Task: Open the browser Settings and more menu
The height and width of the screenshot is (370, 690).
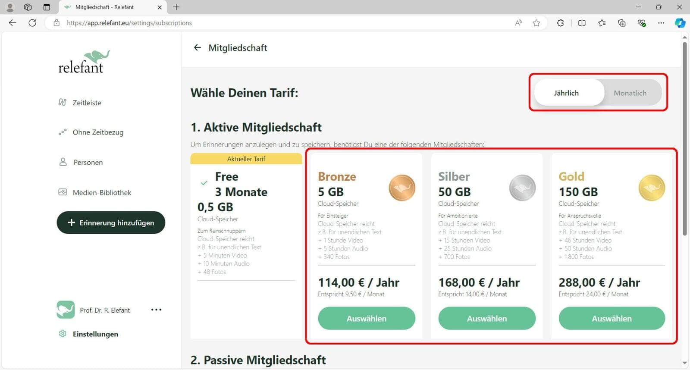Action: (x=661, y=23)
